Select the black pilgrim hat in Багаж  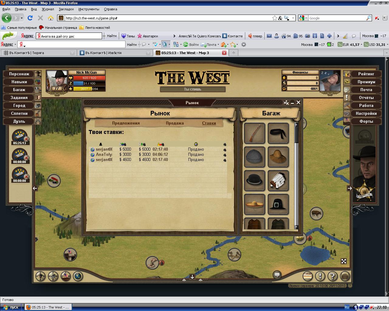coord(278,204)
